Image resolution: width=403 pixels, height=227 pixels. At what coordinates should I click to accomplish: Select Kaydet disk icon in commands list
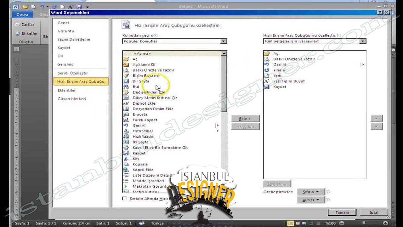126,153
